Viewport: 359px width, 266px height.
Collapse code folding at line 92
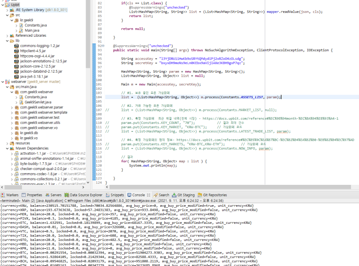103,46
